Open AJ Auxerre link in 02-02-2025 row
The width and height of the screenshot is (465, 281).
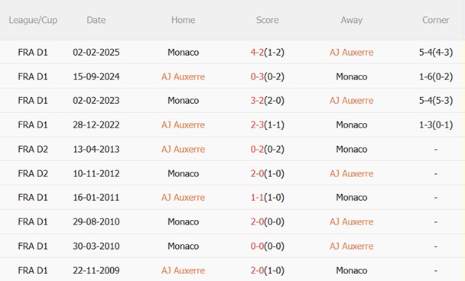351,53
